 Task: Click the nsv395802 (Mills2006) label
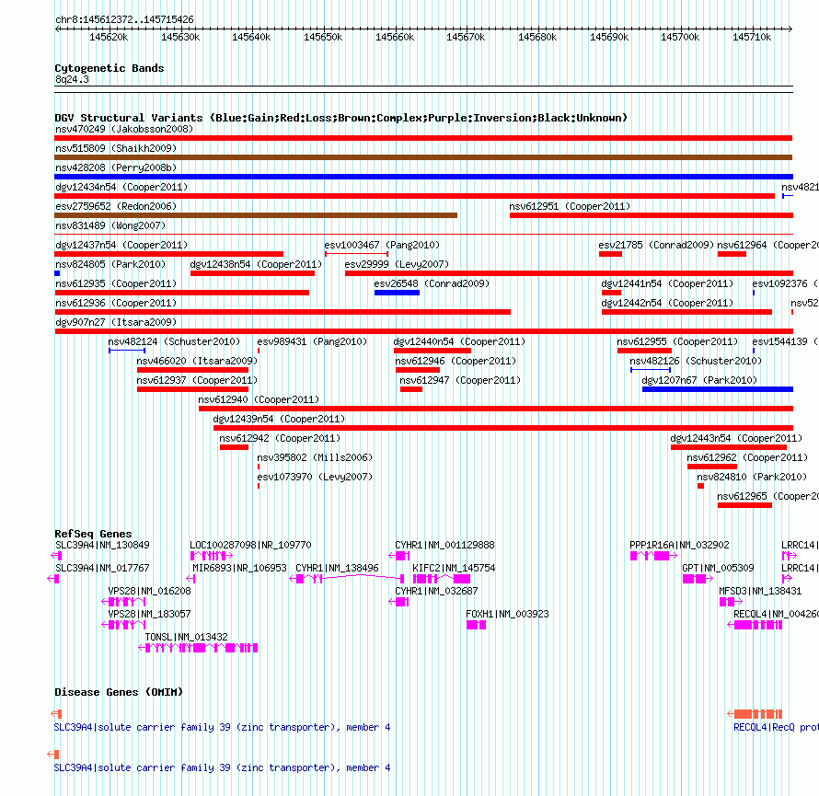tap(315, 457)
